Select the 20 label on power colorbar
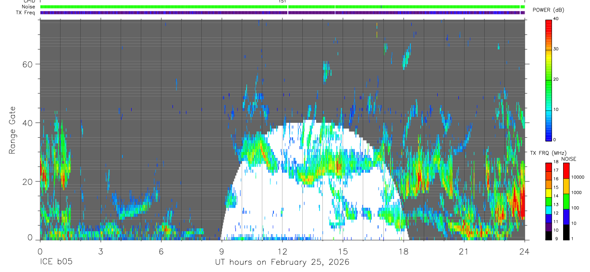Screen dimensions: 590x272 [556, 80]
